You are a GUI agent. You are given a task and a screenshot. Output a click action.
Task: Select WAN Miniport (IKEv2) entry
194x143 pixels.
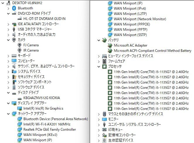click(40, 135)
